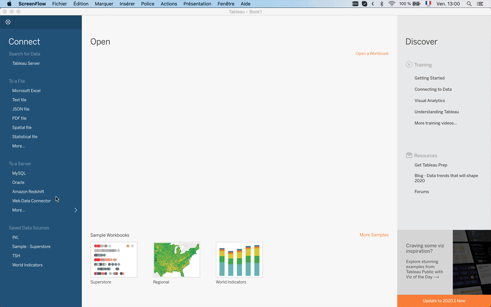Connect to Amazon Redshift
Screen dimensions: 491x307
pyautogui.click(x=28, y=192)
